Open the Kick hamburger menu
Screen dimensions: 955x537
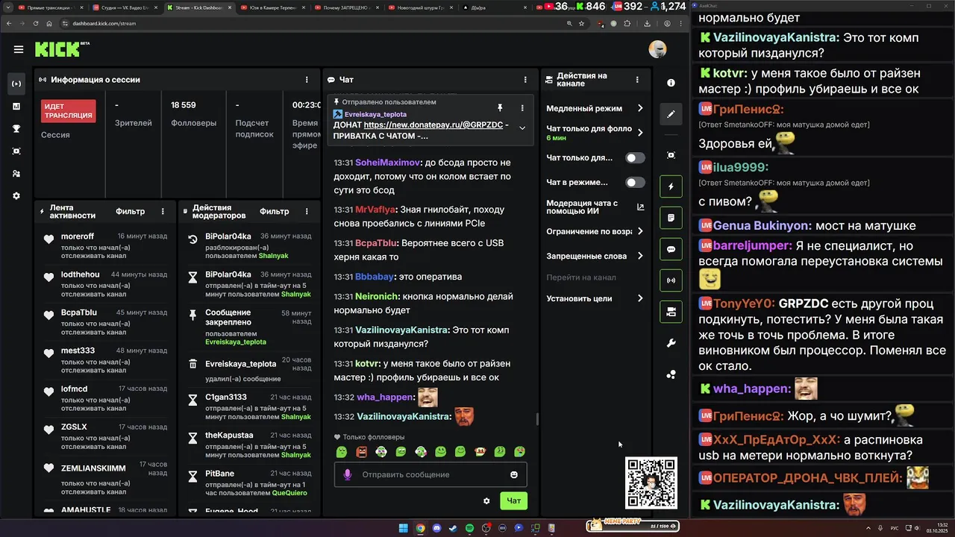(x=18, y=49)
